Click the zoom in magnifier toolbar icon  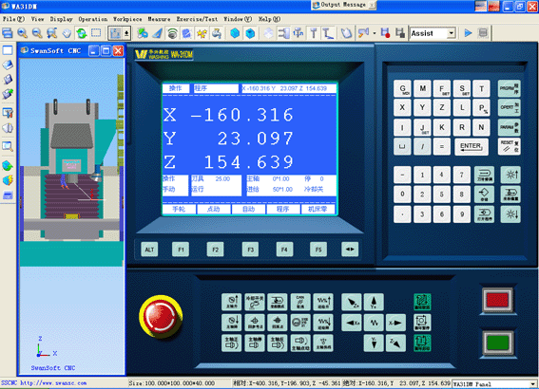coord(23,33)
